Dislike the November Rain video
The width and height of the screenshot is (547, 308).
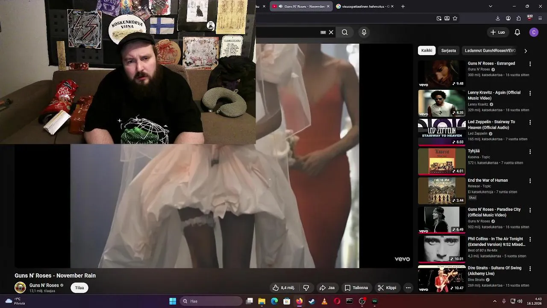point(306,288)
